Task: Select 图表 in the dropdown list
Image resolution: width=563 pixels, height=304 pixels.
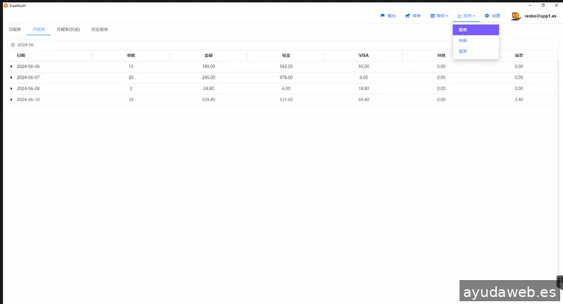Action: click(x=476, y=51)
